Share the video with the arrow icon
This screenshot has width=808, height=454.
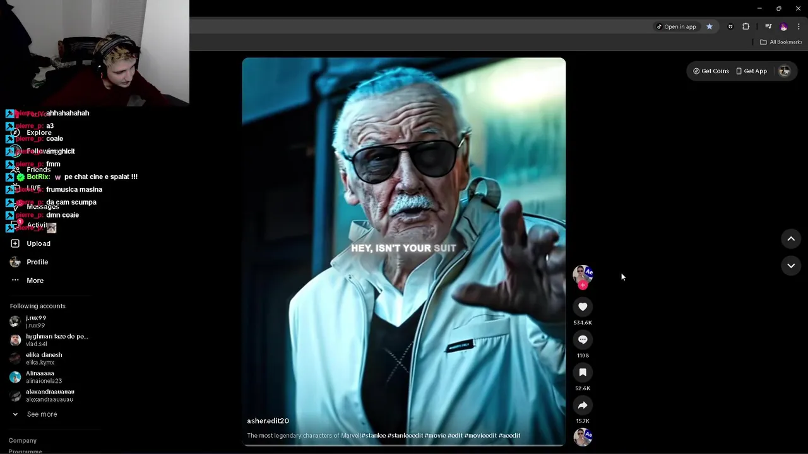pyautogui.click(x=583, y=405)
